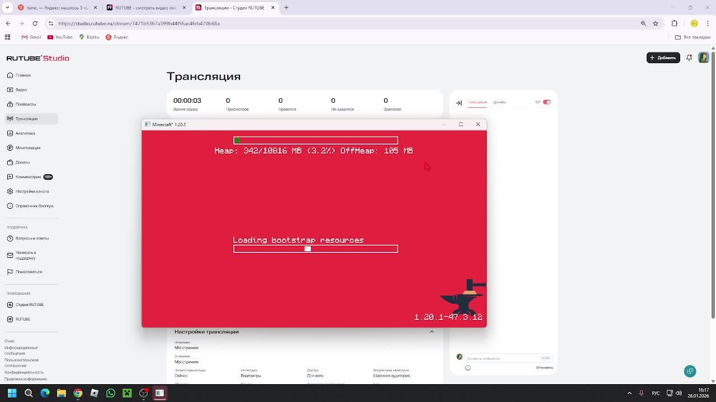Open Windows taskbar search
Viewport: 716px width, 402px height.
point(29,393)
